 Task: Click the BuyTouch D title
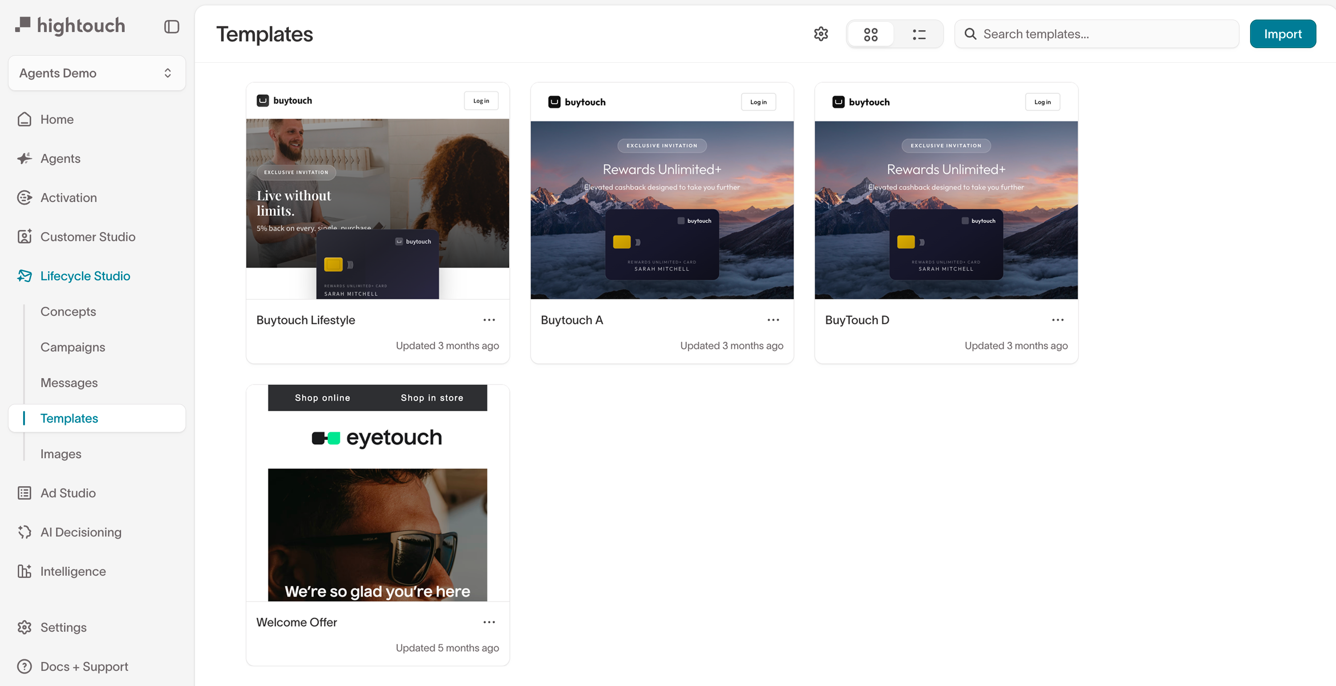point(857,320)
